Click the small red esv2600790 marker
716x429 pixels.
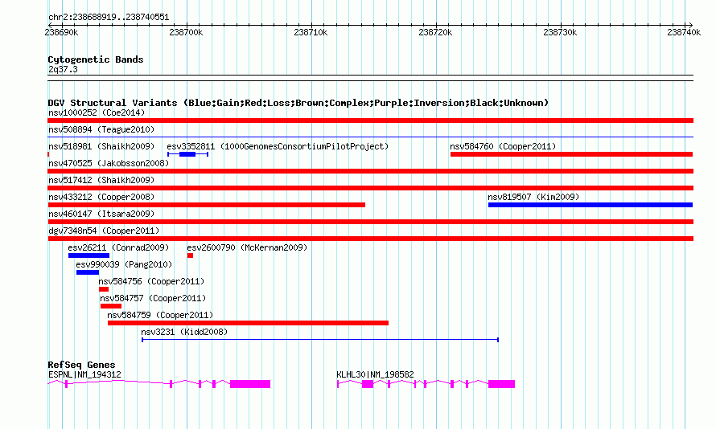[x=190, y=255]
